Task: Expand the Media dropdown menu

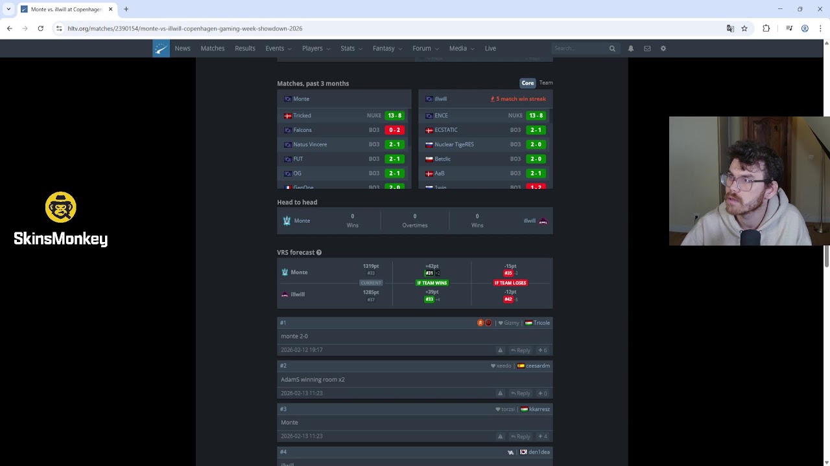Action: tap(462, 49)
